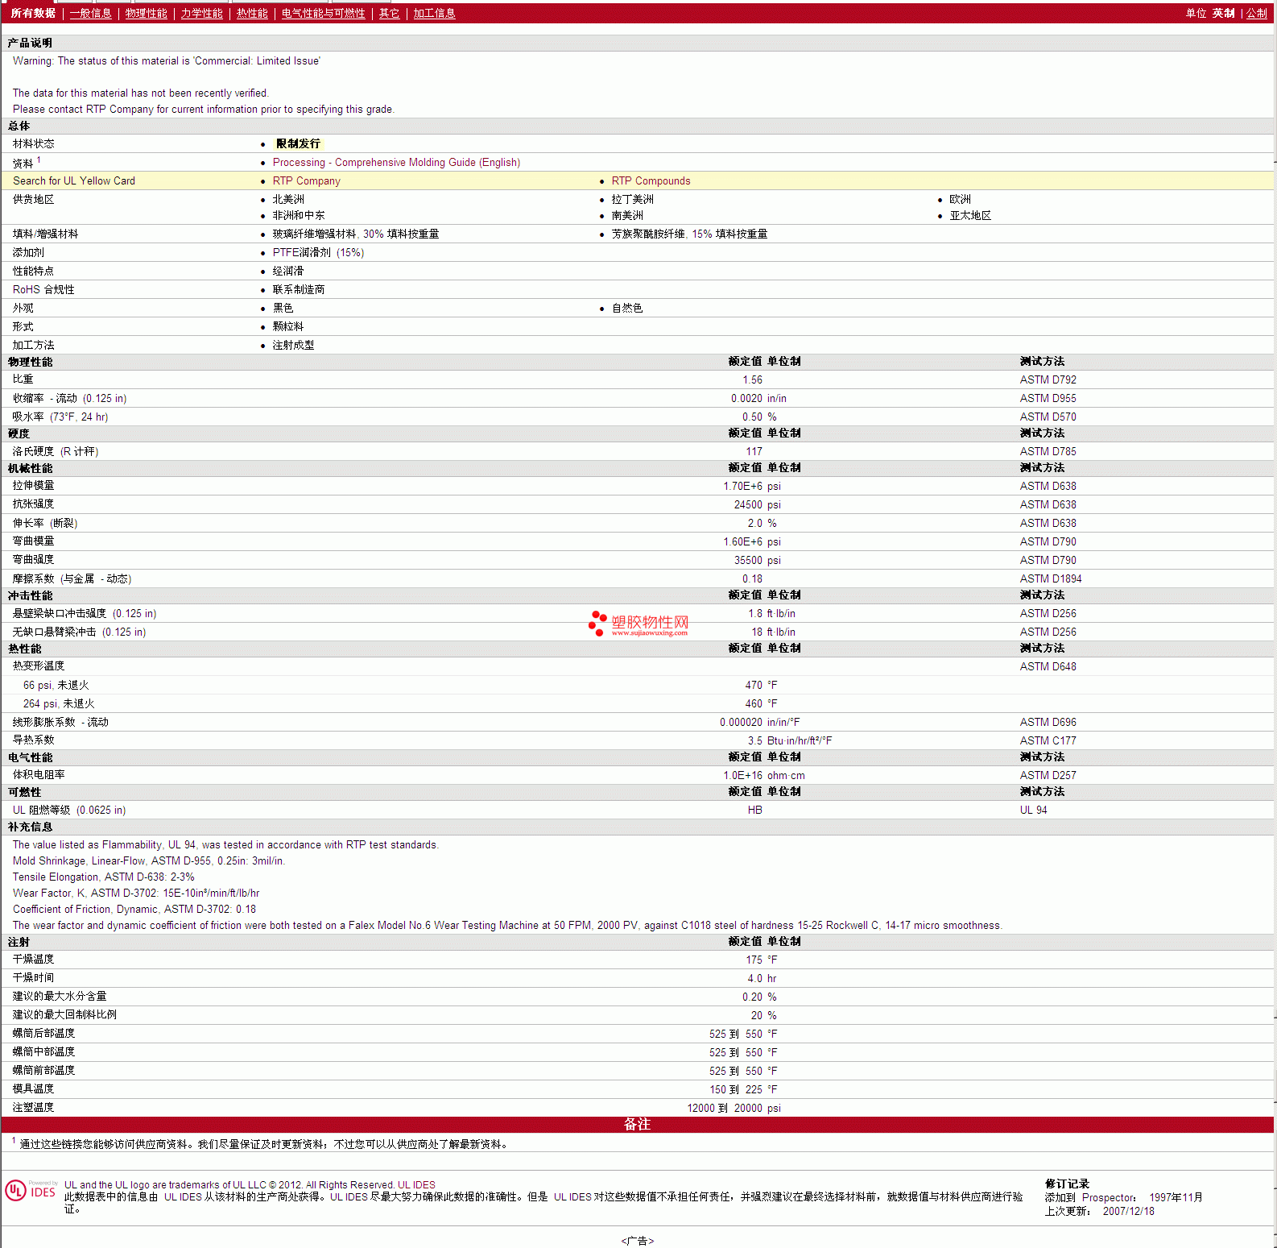Viewport: 1277px width, 1248px height.
Task: Click the UL 94 test method
Action: [1033, 810]
